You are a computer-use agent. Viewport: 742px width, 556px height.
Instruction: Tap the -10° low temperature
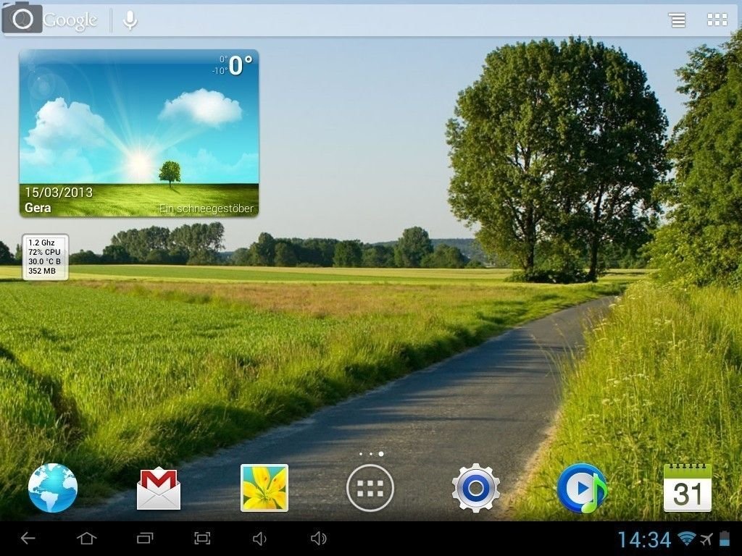coord(220,71)
